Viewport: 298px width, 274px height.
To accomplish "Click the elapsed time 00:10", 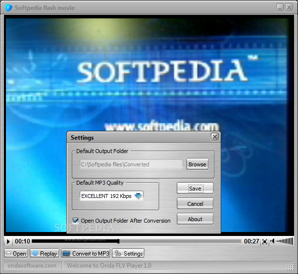I will [x=22, y=241].
